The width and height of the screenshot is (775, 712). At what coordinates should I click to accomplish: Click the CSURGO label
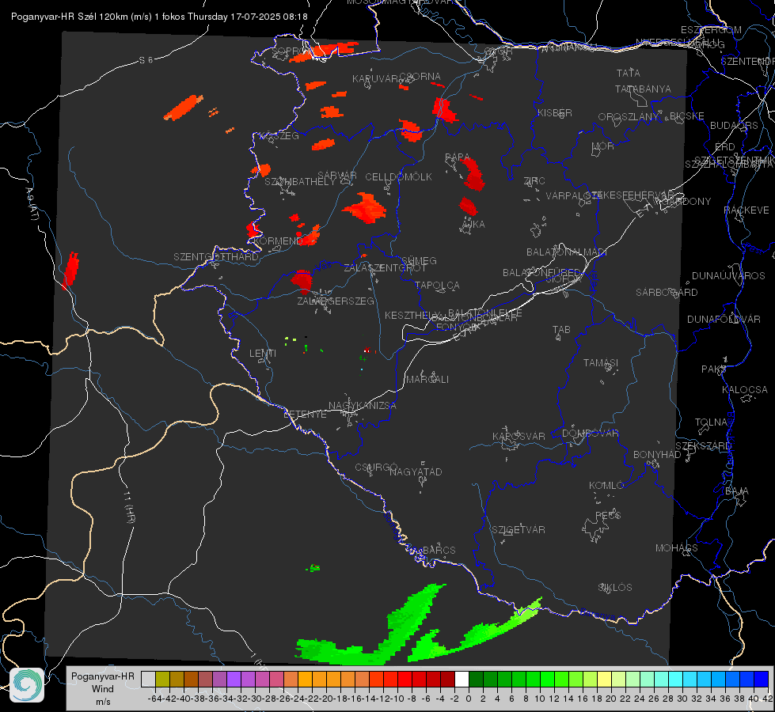376,467
